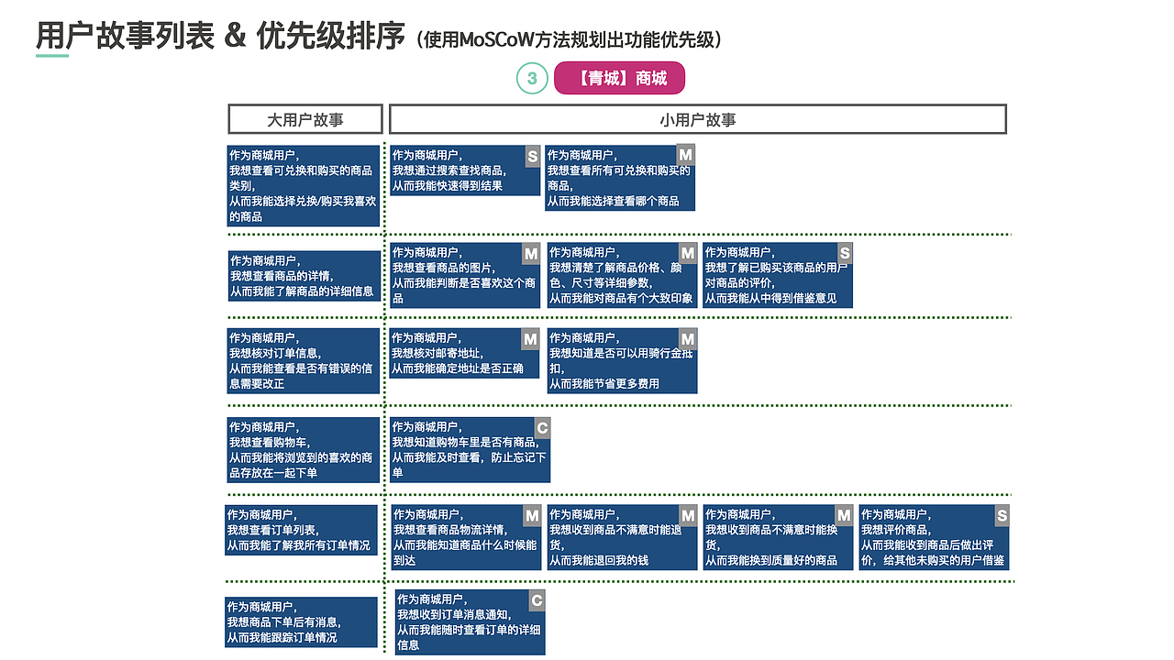
Task: Click the S badge on the evaluate products story
Action: click(x=1000, y=515)
